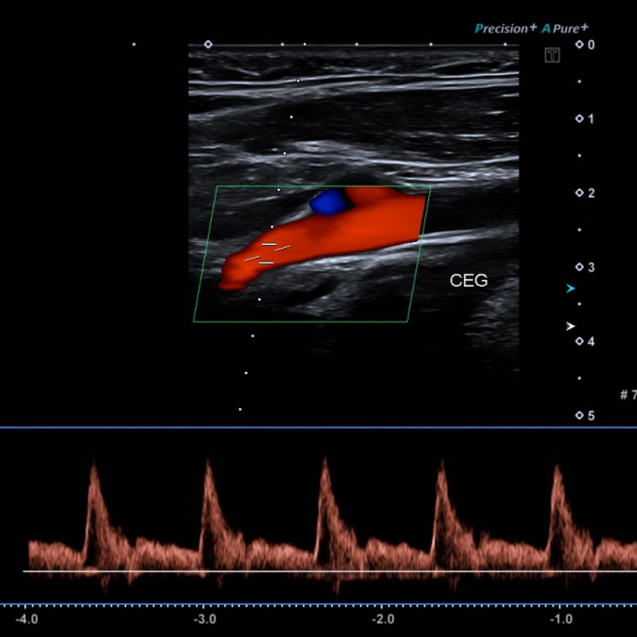637x637 pixels.
Task: Click the diamond marker at depth 3
Action: click(579, 266)
